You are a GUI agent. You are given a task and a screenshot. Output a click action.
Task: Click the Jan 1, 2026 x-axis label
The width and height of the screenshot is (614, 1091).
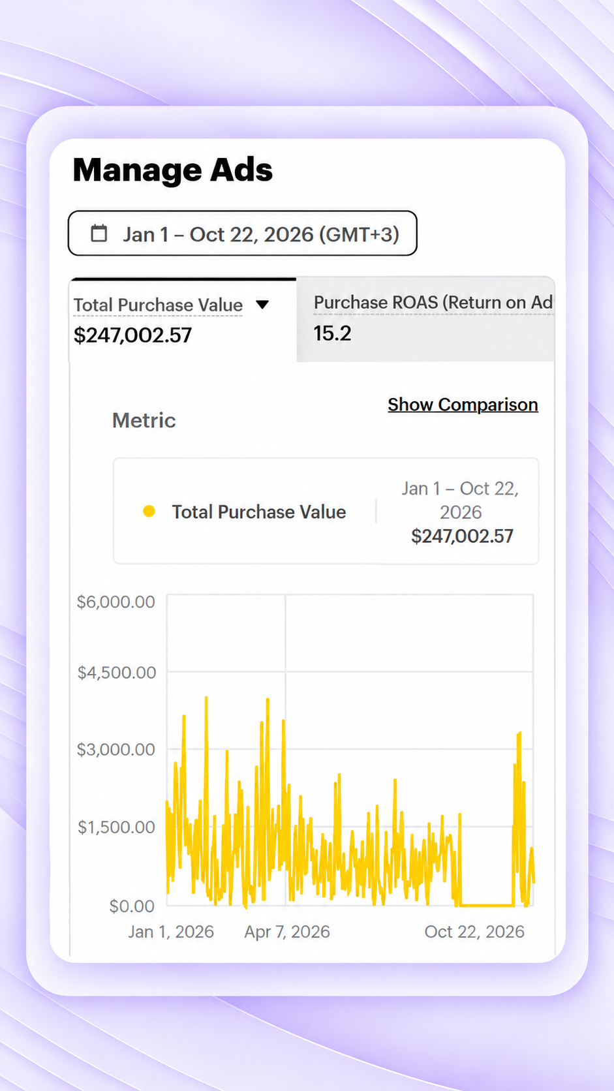coord(171,932)
